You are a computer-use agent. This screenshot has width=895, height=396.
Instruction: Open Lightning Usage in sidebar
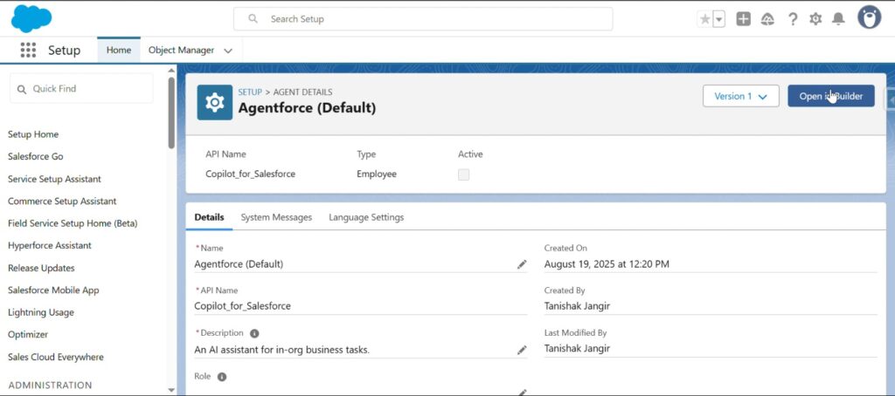tap(40, 312)
